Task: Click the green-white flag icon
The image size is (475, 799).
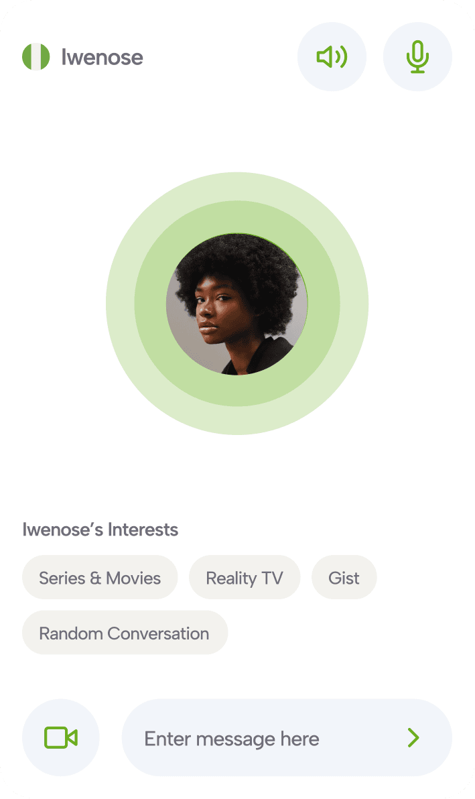Action: point(36,56)
